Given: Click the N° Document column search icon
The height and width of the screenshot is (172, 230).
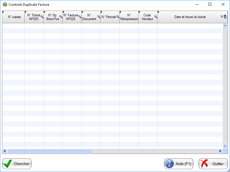Looking at the screenshot, I should click(99, 17).
